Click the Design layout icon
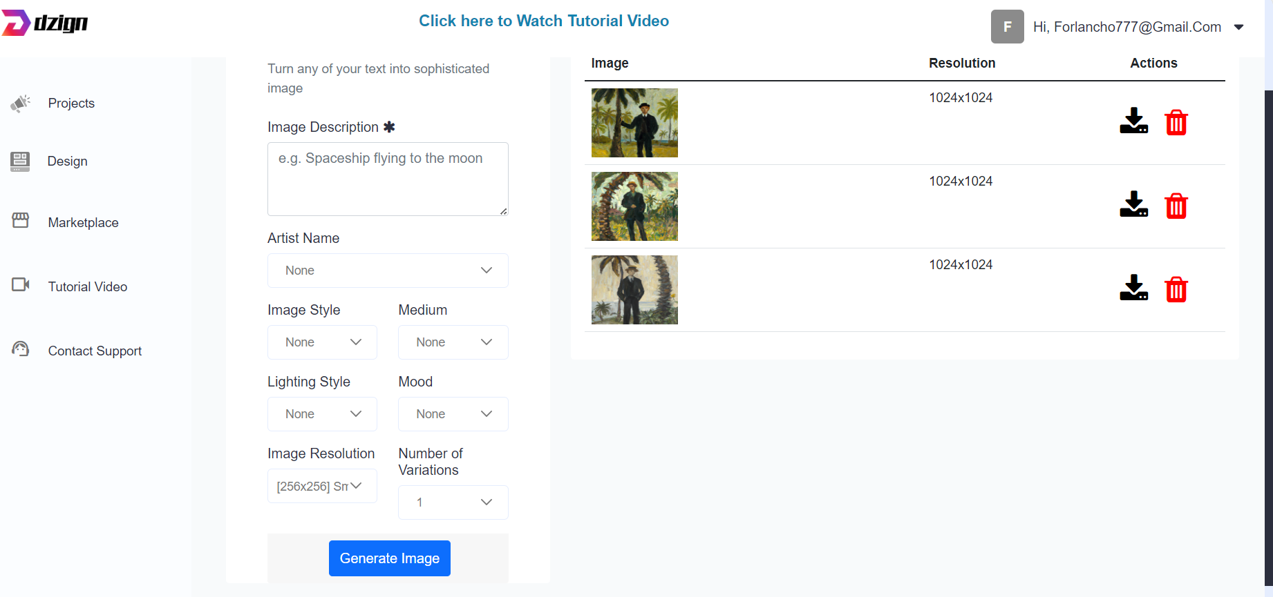The width and height of the screenshot is (1273, 597). pos(20,162)
